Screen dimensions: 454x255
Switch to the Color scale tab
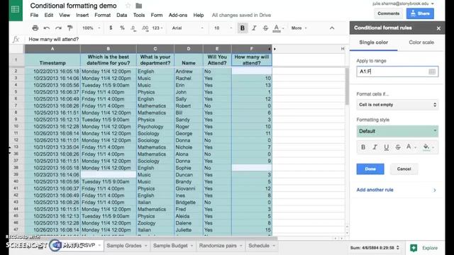(x=421, y=42)
